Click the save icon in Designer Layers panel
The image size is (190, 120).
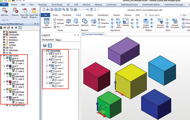tap(50, 45)
